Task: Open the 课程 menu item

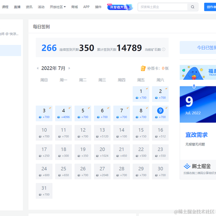Action: click(x=5, y=7)
